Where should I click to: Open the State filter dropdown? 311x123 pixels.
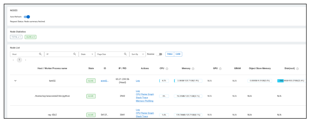pyautogui.click(x=87, y=54)
